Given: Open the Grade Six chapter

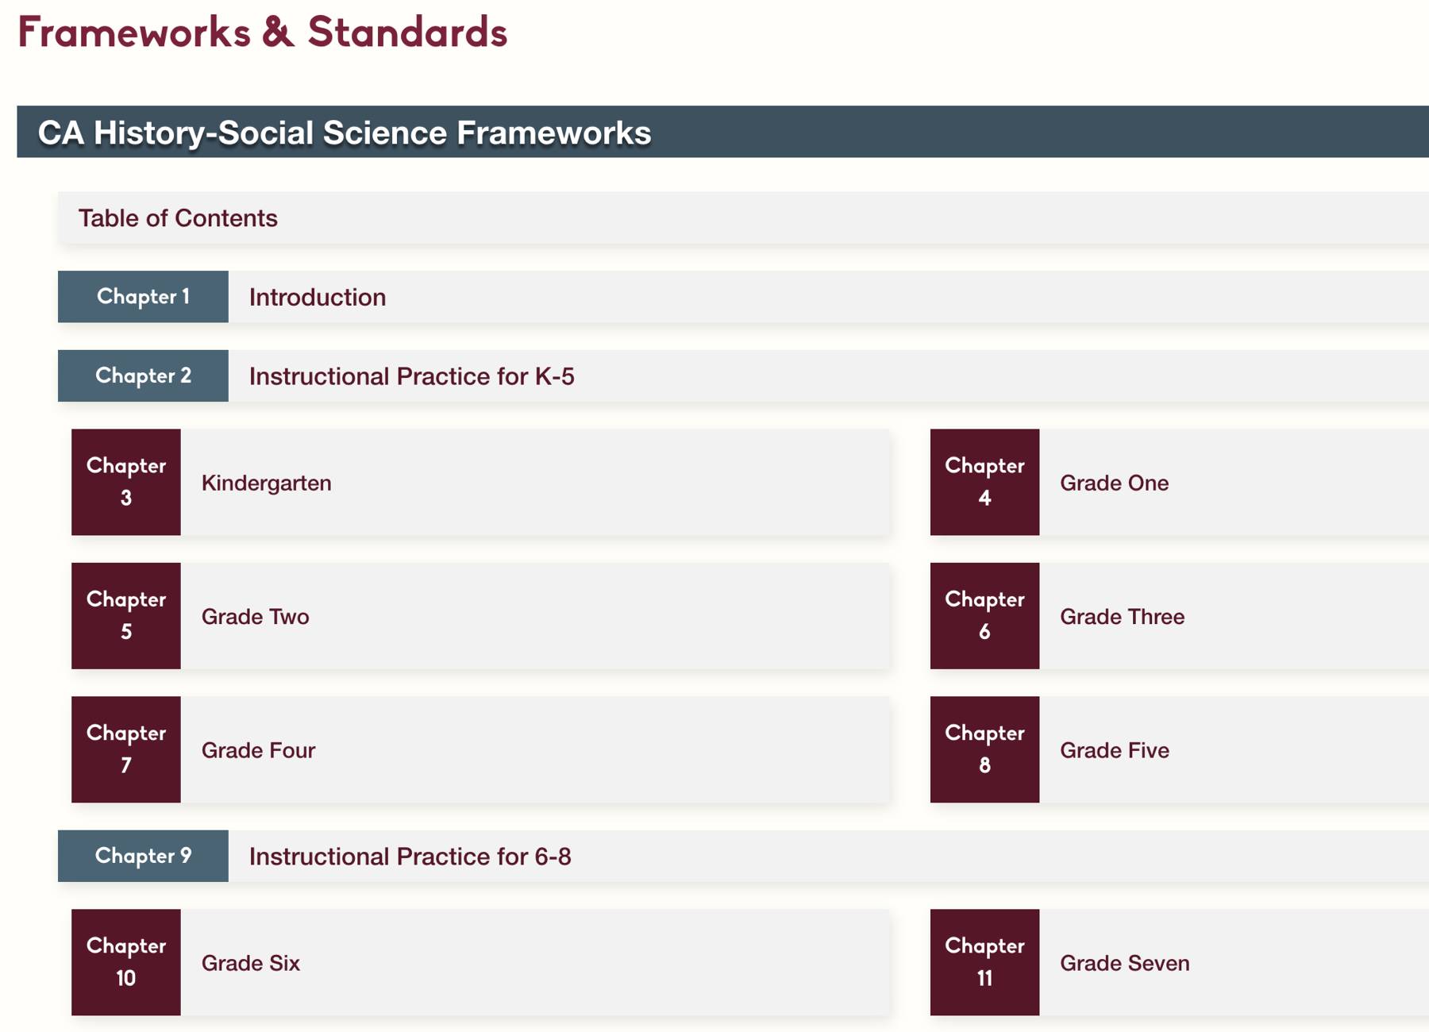Looking at the screenshot, I should click(x=251, y=963).
